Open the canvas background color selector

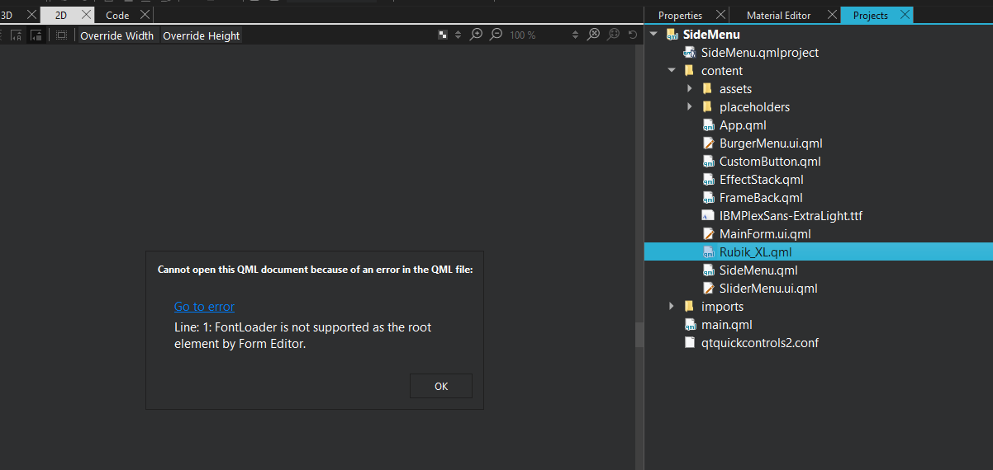click(443, 35)
